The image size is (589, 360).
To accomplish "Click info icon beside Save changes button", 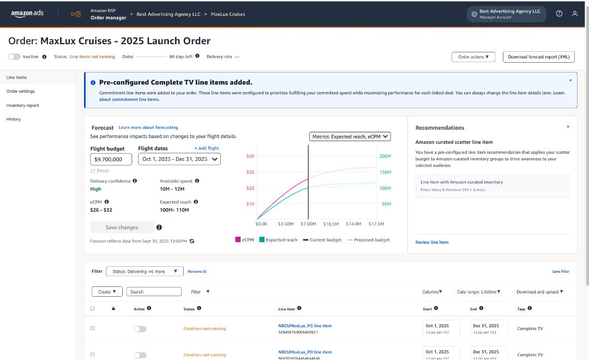I will 159,227.
